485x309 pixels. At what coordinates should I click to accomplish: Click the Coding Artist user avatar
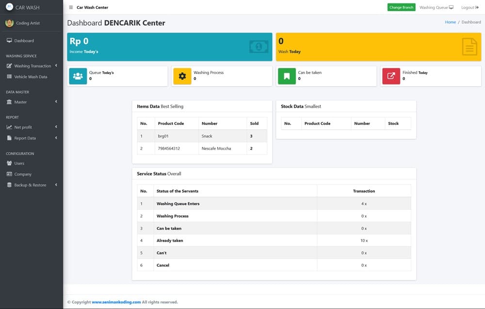9,23
